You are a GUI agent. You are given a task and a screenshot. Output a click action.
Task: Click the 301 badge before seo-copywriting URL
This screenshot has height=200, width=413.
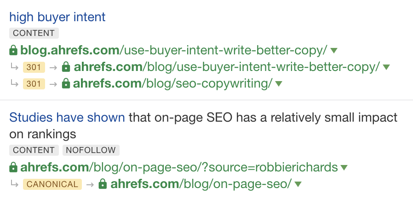[34, 84]
